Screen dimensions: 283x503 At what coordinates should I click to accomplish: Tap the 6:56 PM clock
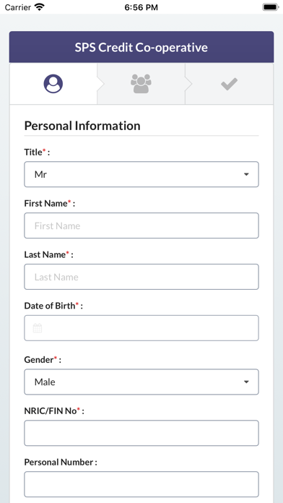pos(141,7)
